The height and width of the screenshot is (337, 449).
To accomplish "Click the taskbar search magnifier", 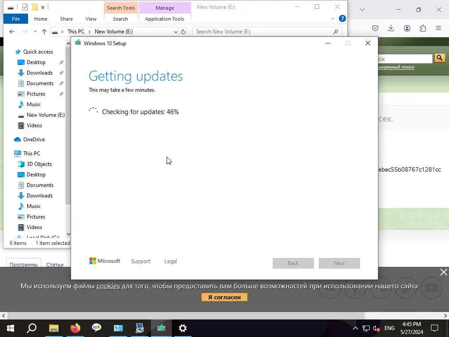I will click(x=32, y=328).
